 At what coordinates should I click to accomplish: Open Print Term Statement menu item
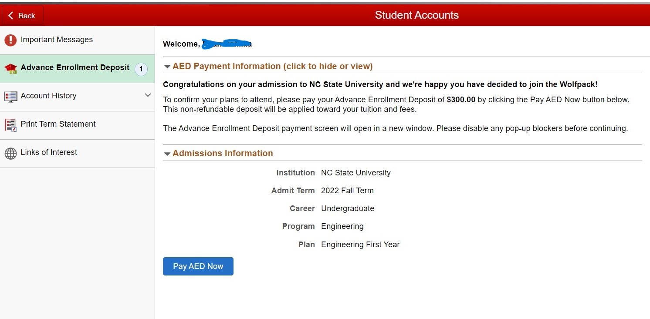(x=77, y=125)
